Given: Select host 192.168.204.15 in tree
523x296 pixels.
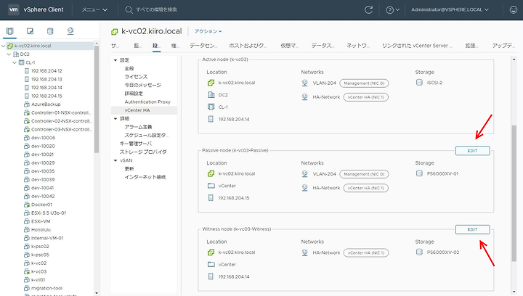Looking at the screenshot, I should coord(46,96).
